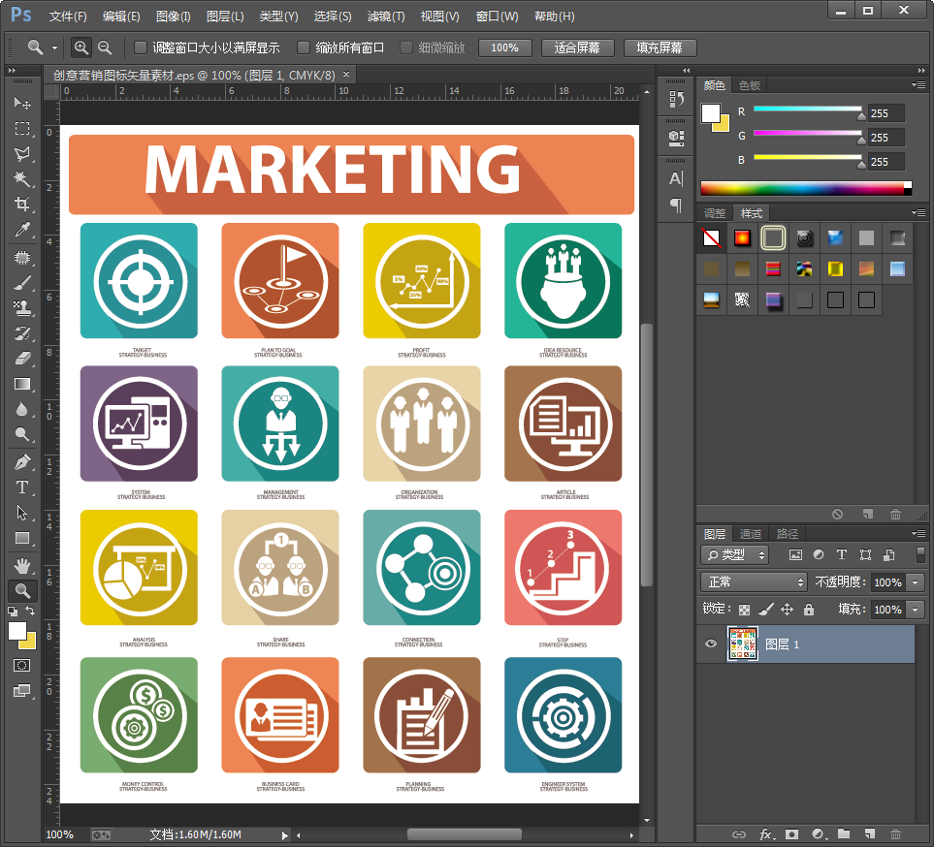The width and height of the screenshot is (934, 847).
Task: Enable 调整窗口大小以满屏显示 checkbox
Action: coord(141,47)
